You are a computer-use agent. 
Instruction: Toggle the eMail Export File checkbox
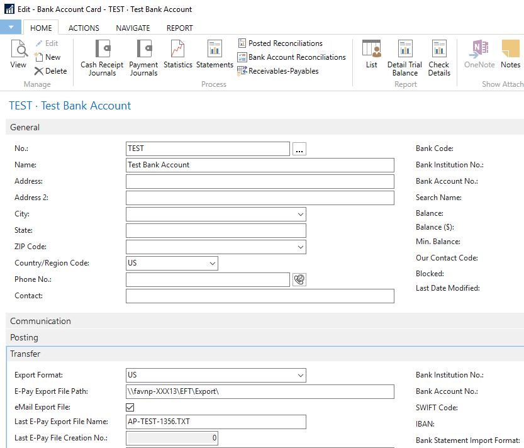click(131, 408)
